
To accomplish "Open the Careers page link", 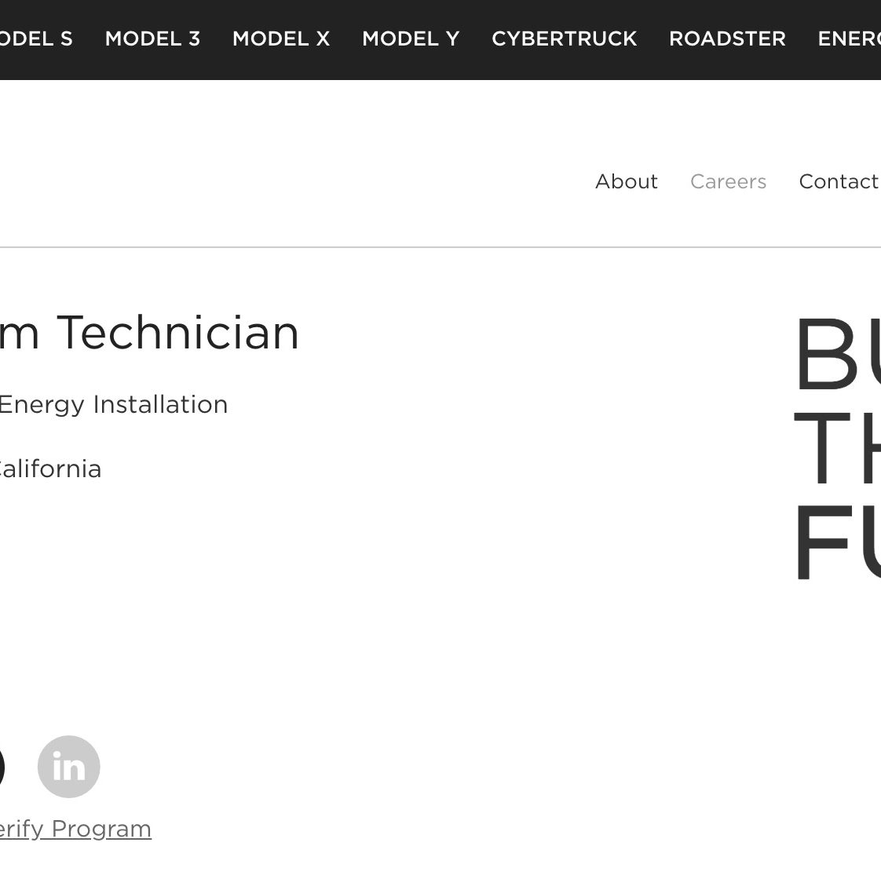I will tap(728, 181).
